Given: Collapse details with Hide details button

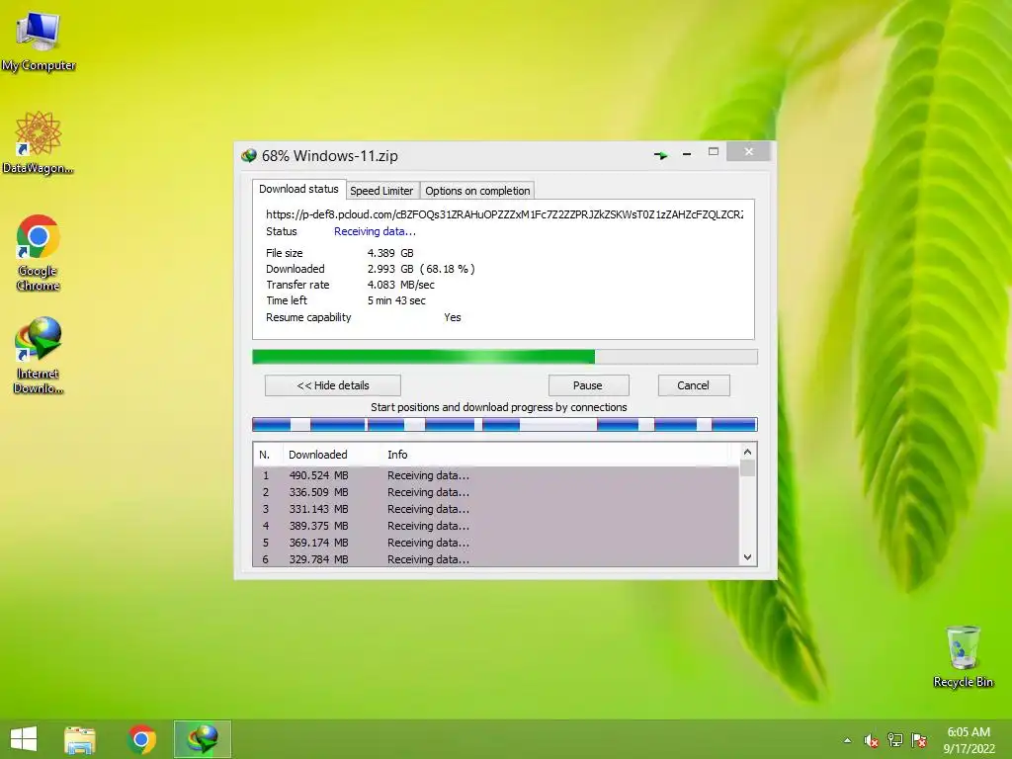Looking at the screenshot, I should click(x=333, y=385).
